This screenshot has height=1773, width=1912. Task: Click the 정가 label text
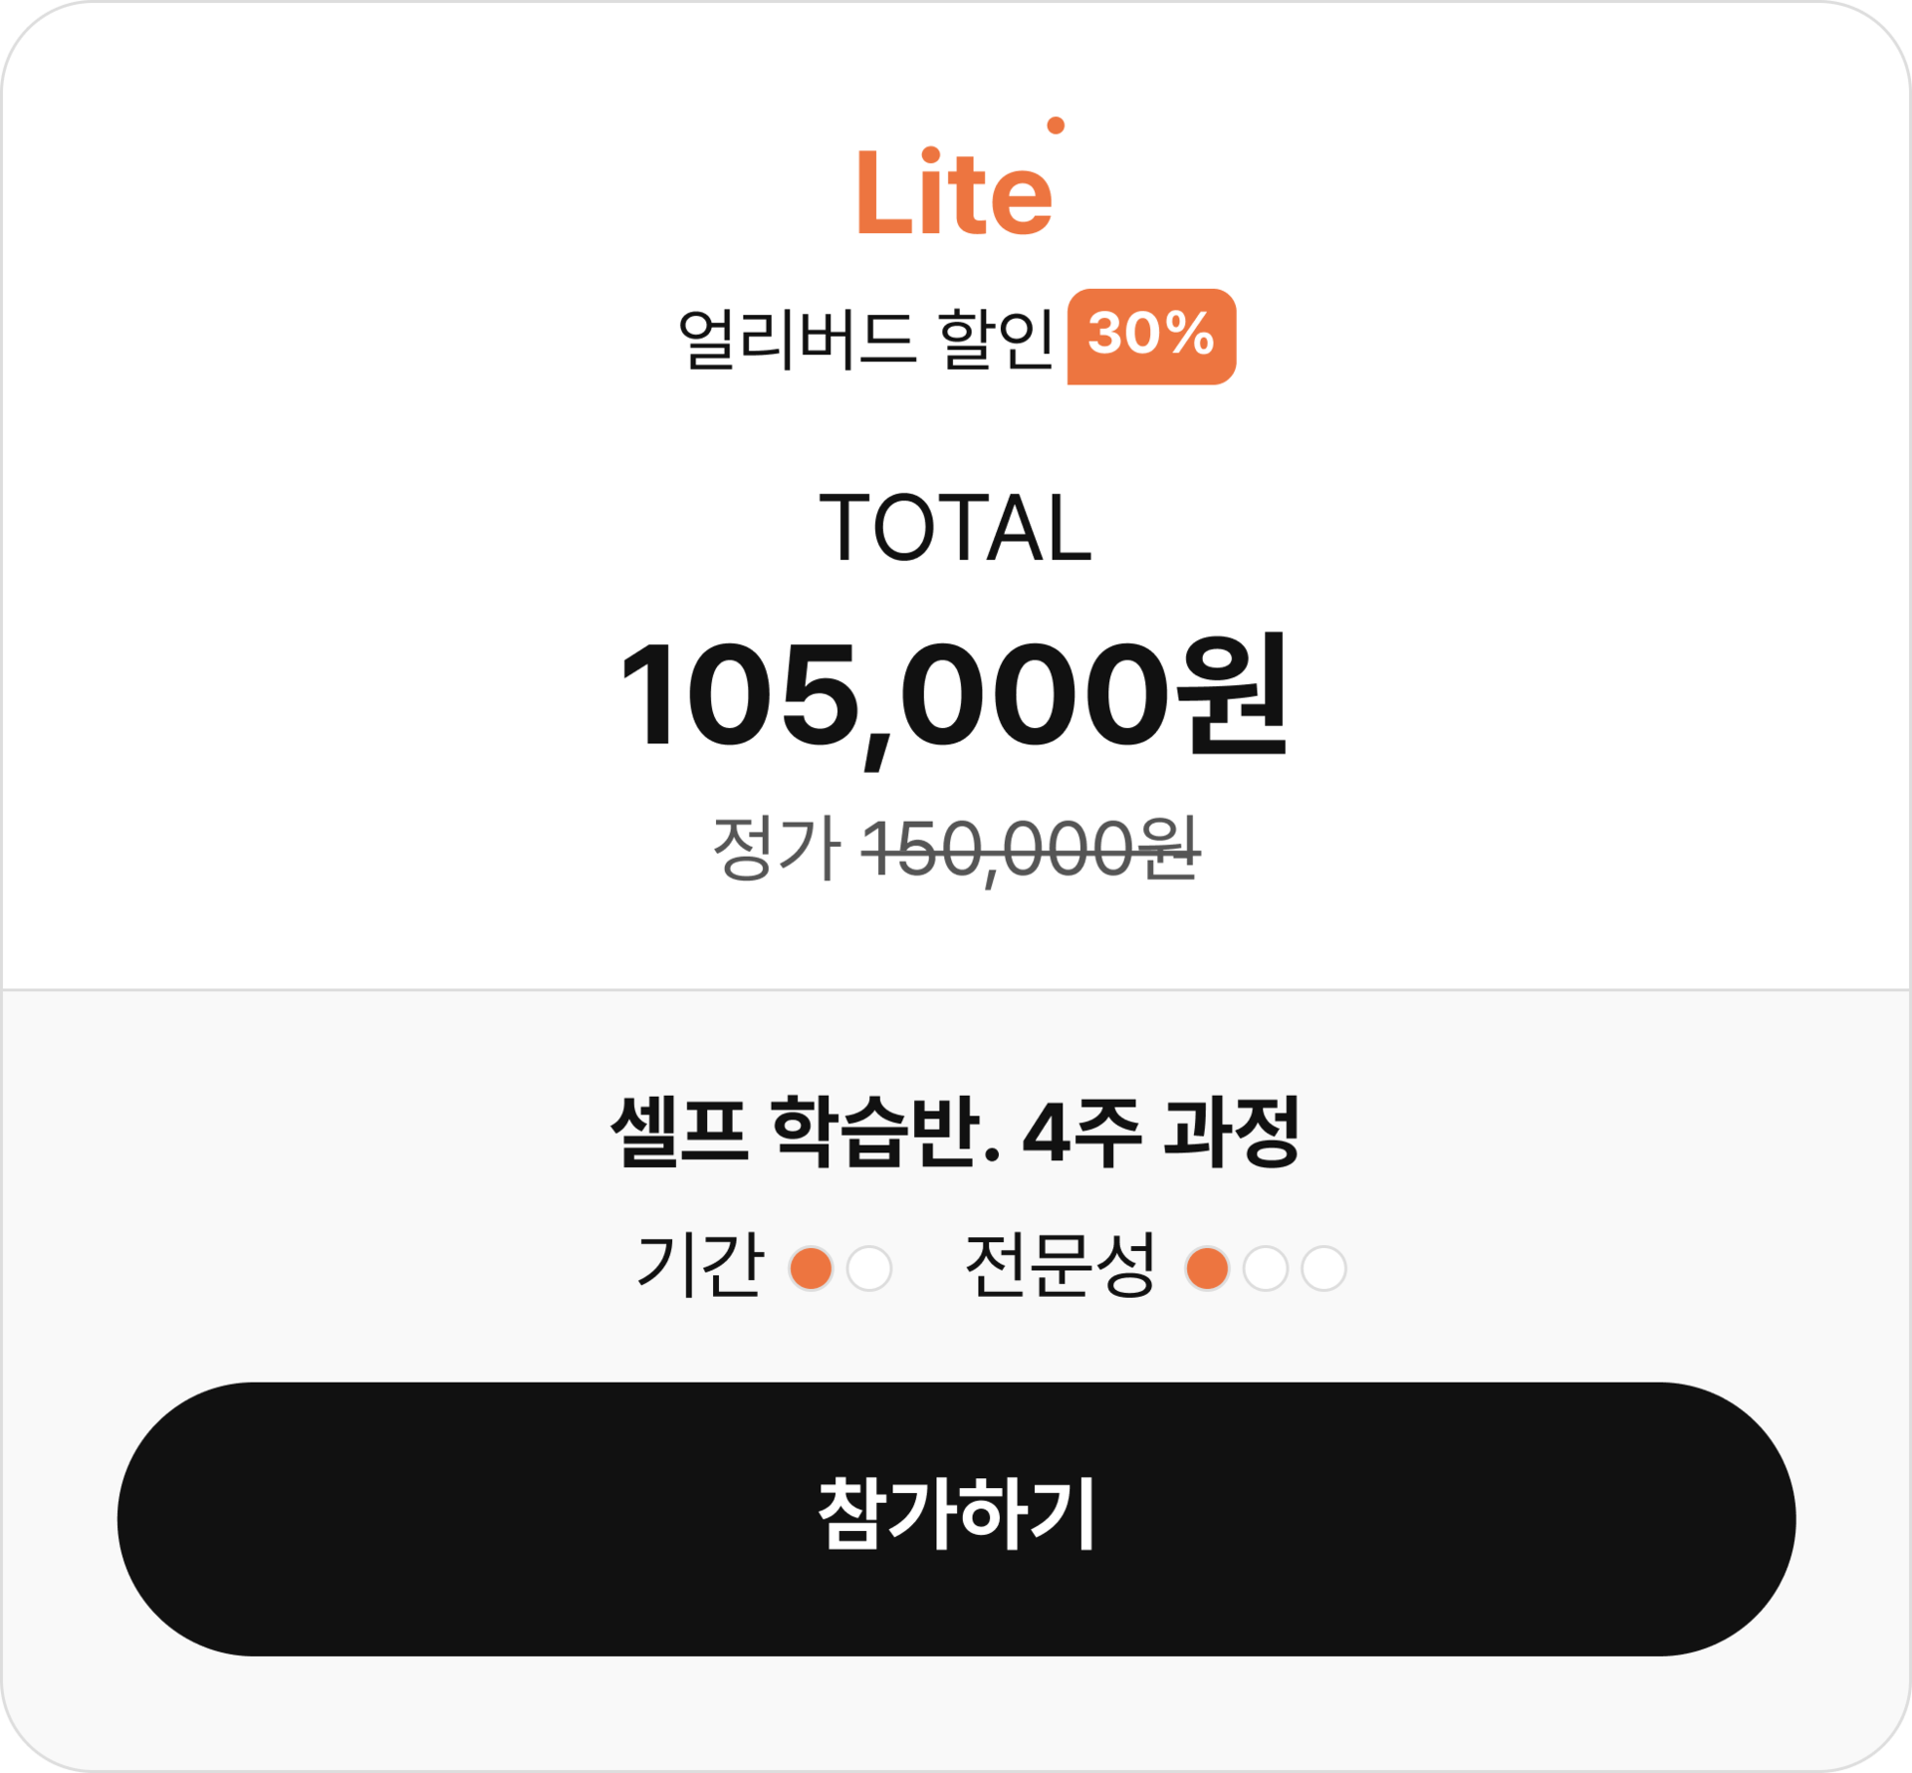[777, 849]
